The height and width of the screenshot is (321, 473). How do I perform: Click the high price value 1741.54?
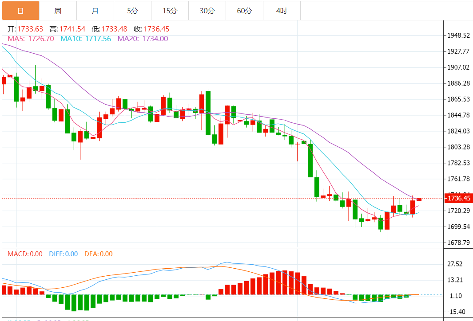tap(72, 29)
